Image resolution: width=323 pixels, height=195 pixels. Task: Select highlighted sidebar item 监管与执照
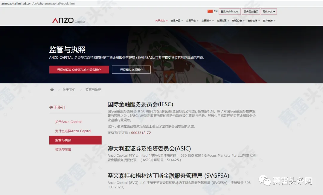(x=75, y=140)
